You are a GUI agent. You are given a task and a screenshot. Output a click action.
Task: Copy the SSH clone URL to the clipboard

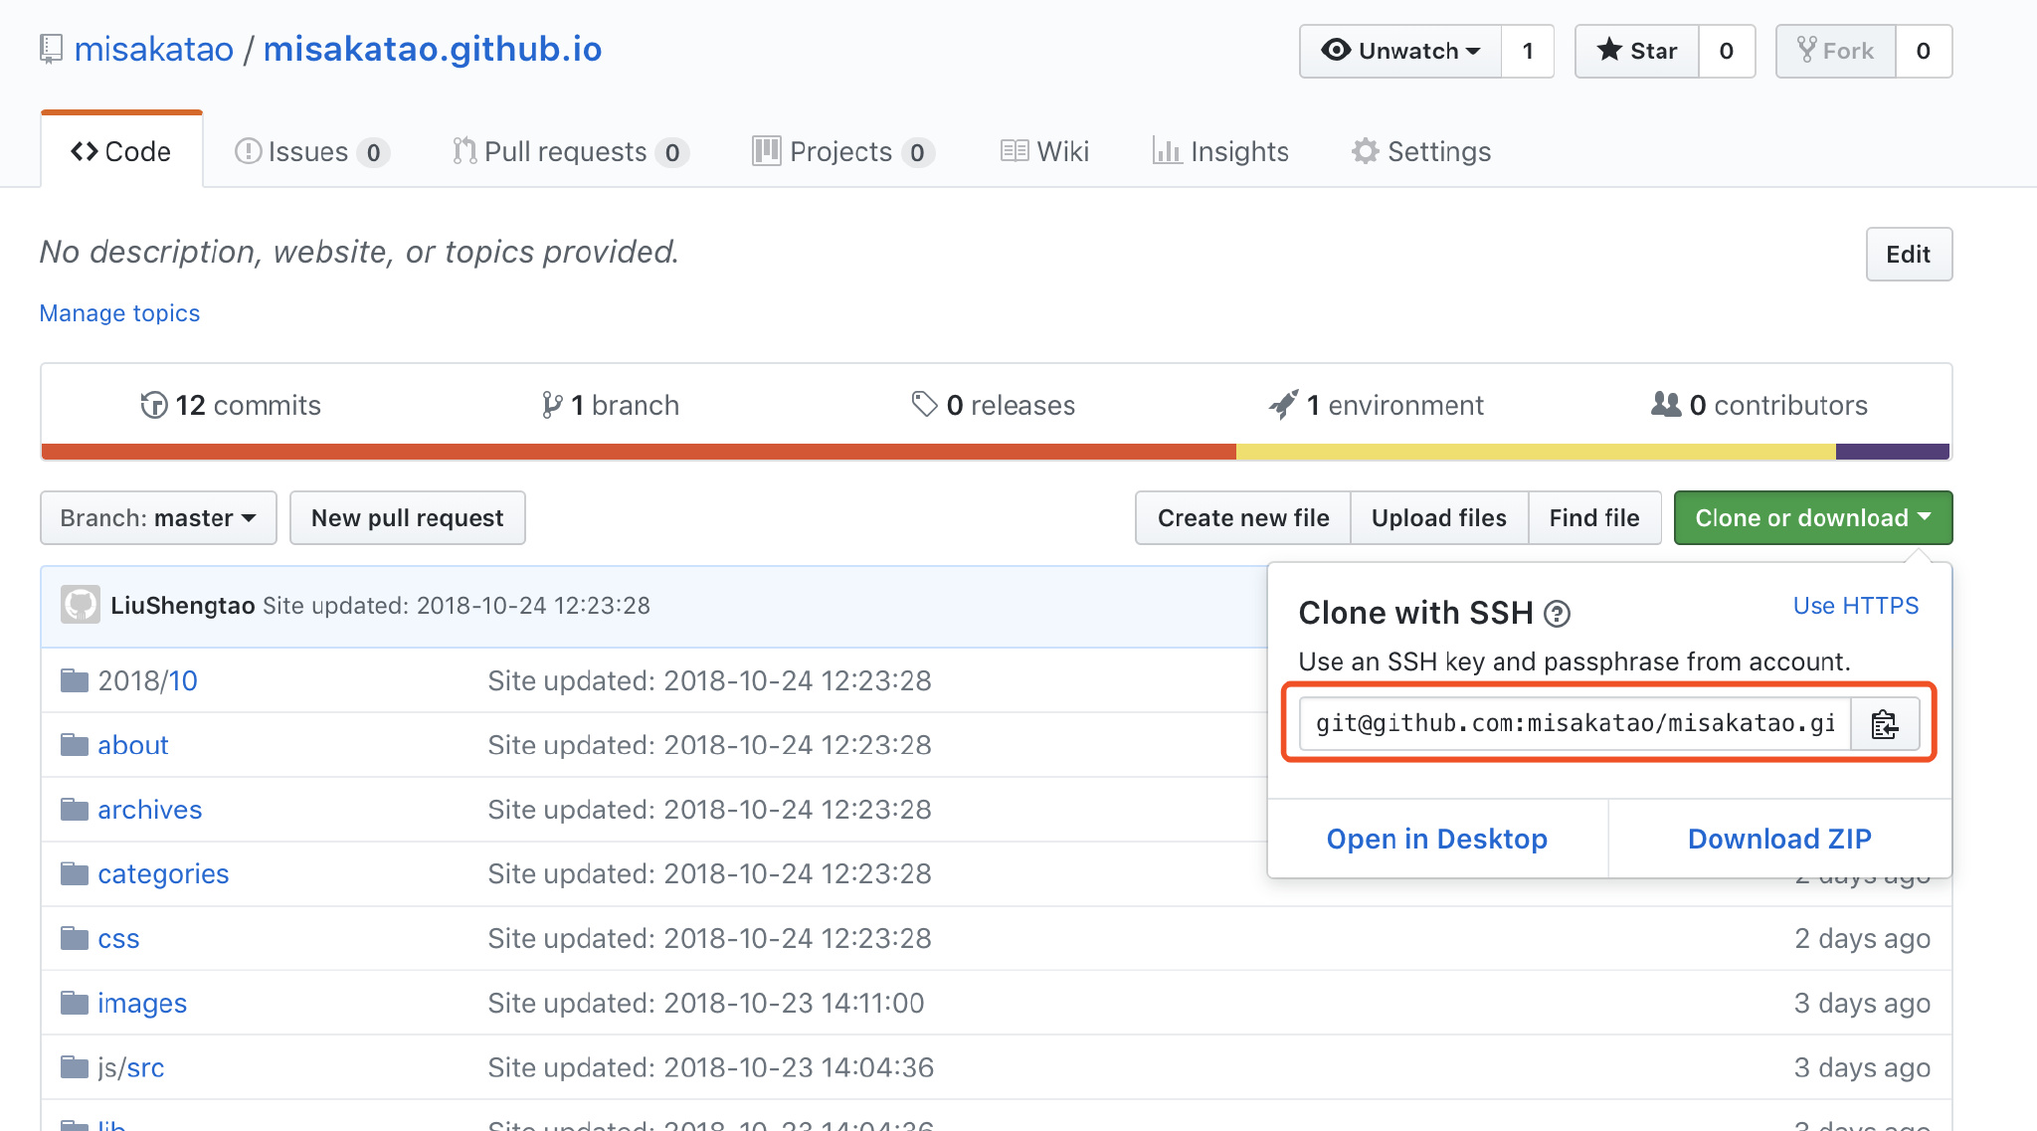[1885, 724]
